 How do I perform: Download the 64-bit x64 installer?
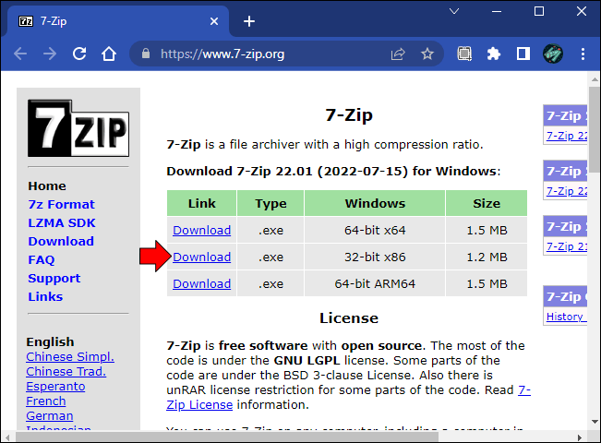click(x=201, y=231)
